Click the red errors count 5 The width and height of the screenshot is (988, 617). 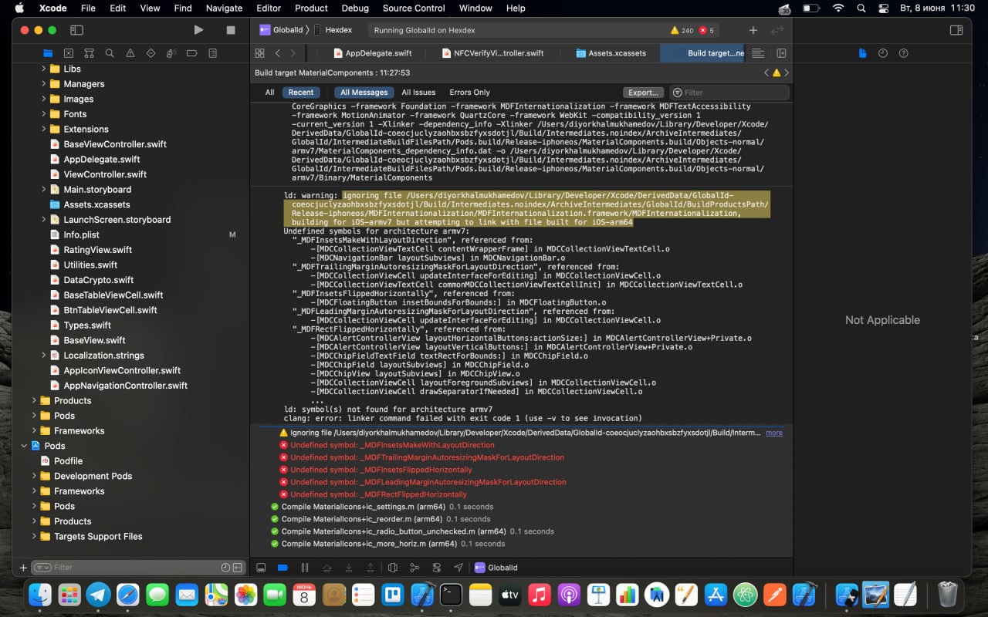pyautogui.click(x=706, y=30)
